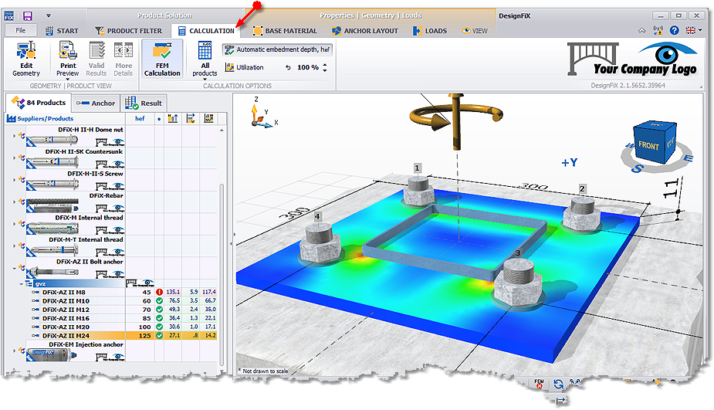Screen dimensions: 714x410
Task: Expand the DFiX-H-II-S Screw group
Action: coord(14,179)
